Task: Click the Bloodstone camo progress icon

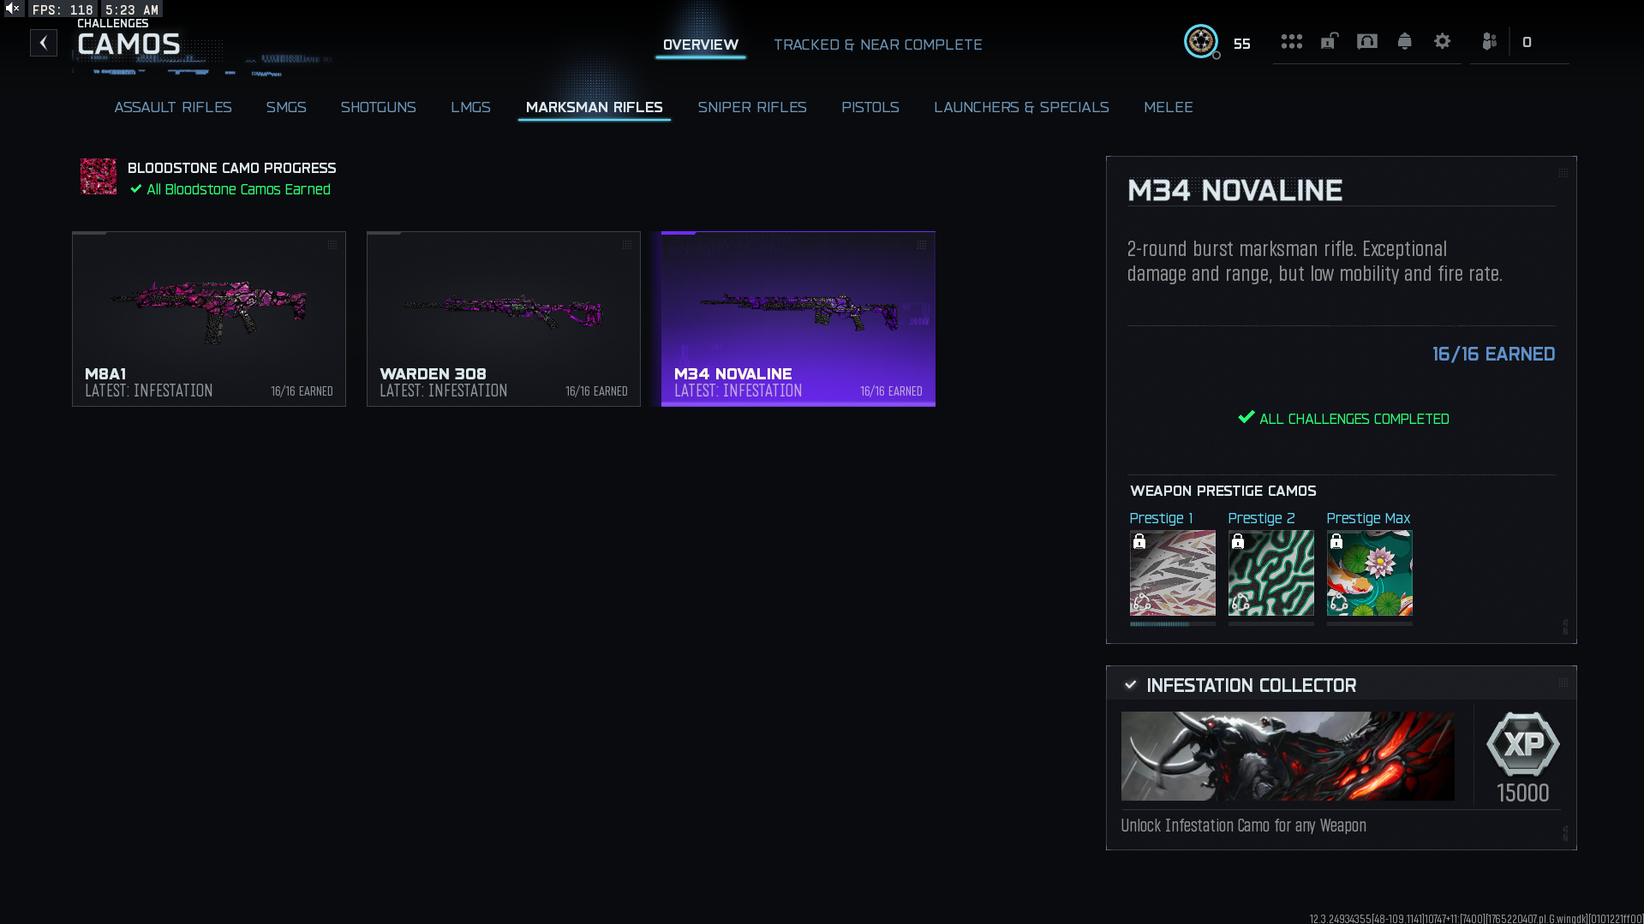Action: pos(99,176)
